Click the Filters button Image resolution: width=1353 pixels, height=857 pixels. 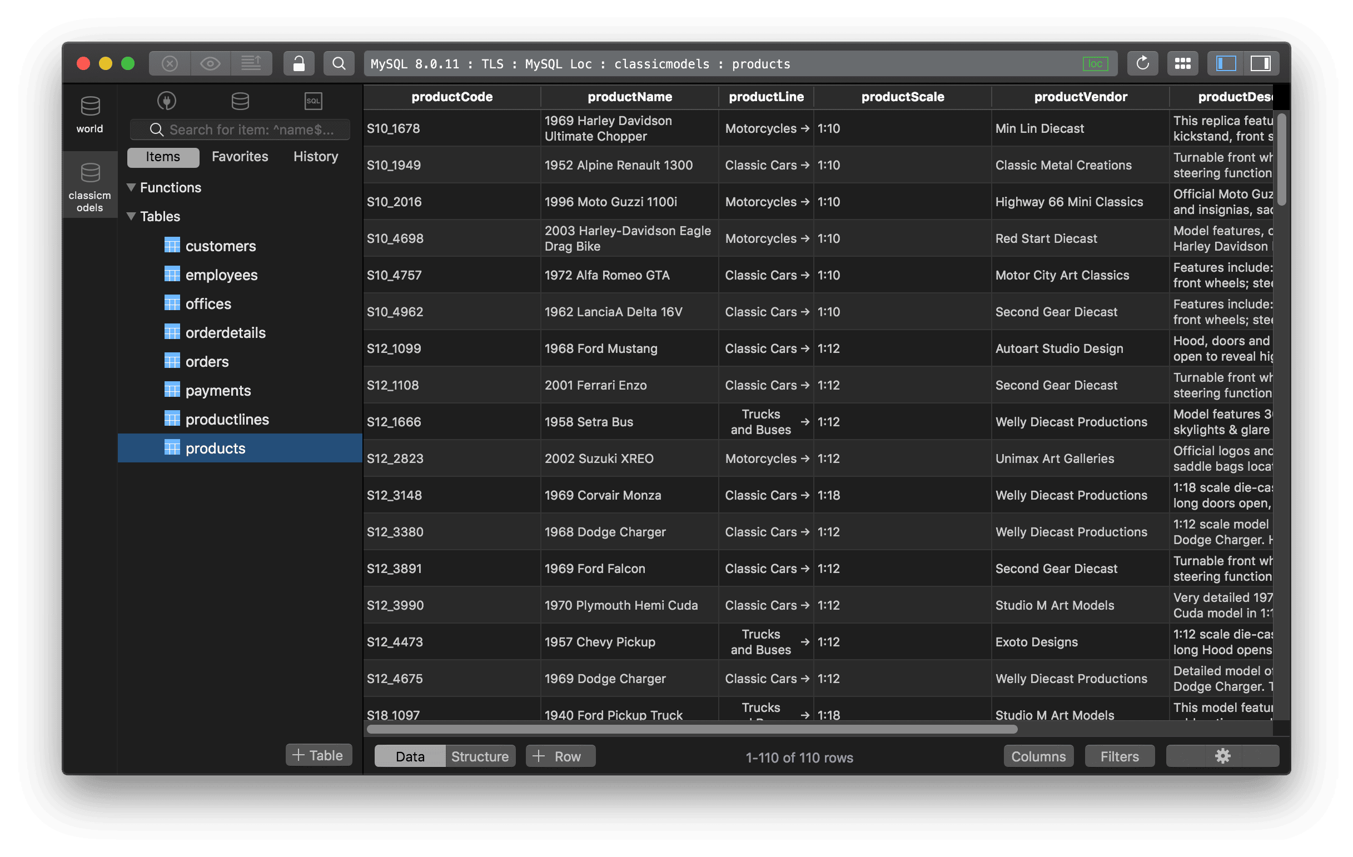click(x=1120, y=756)
